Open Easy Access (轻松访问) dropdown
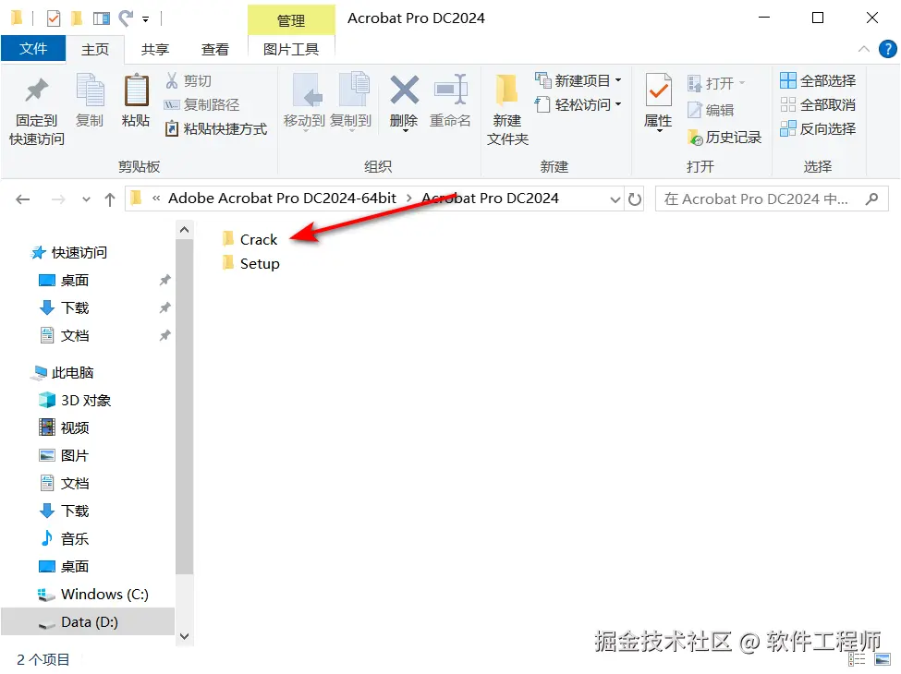901x674 pixels. pos(578,104)
